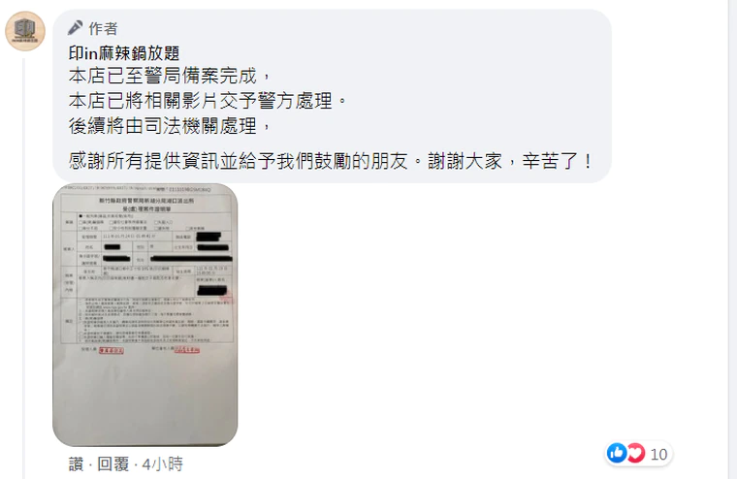Click the author pencil badge icon
737x479 pixels.
[x=76, y=28]
